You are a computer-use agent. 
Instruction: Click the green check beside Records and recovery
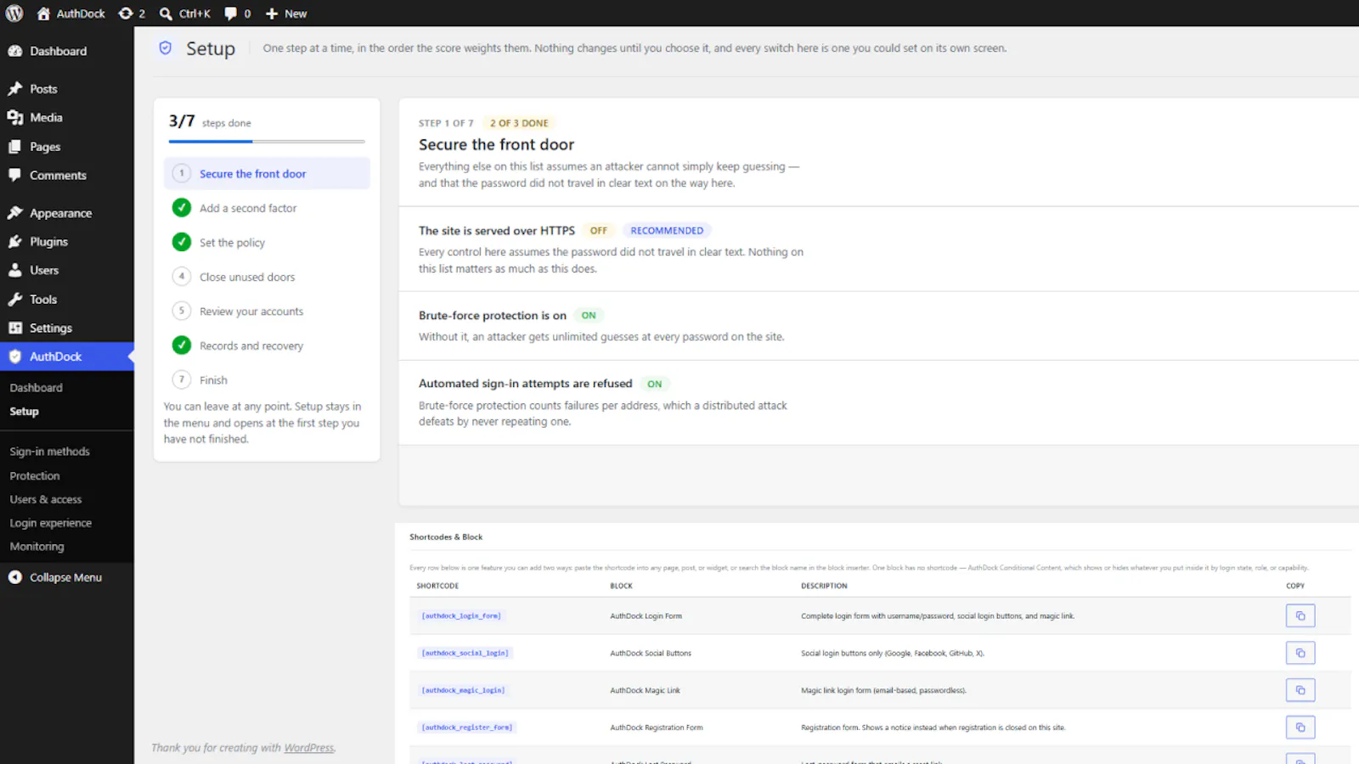click(x=181, y=345)
